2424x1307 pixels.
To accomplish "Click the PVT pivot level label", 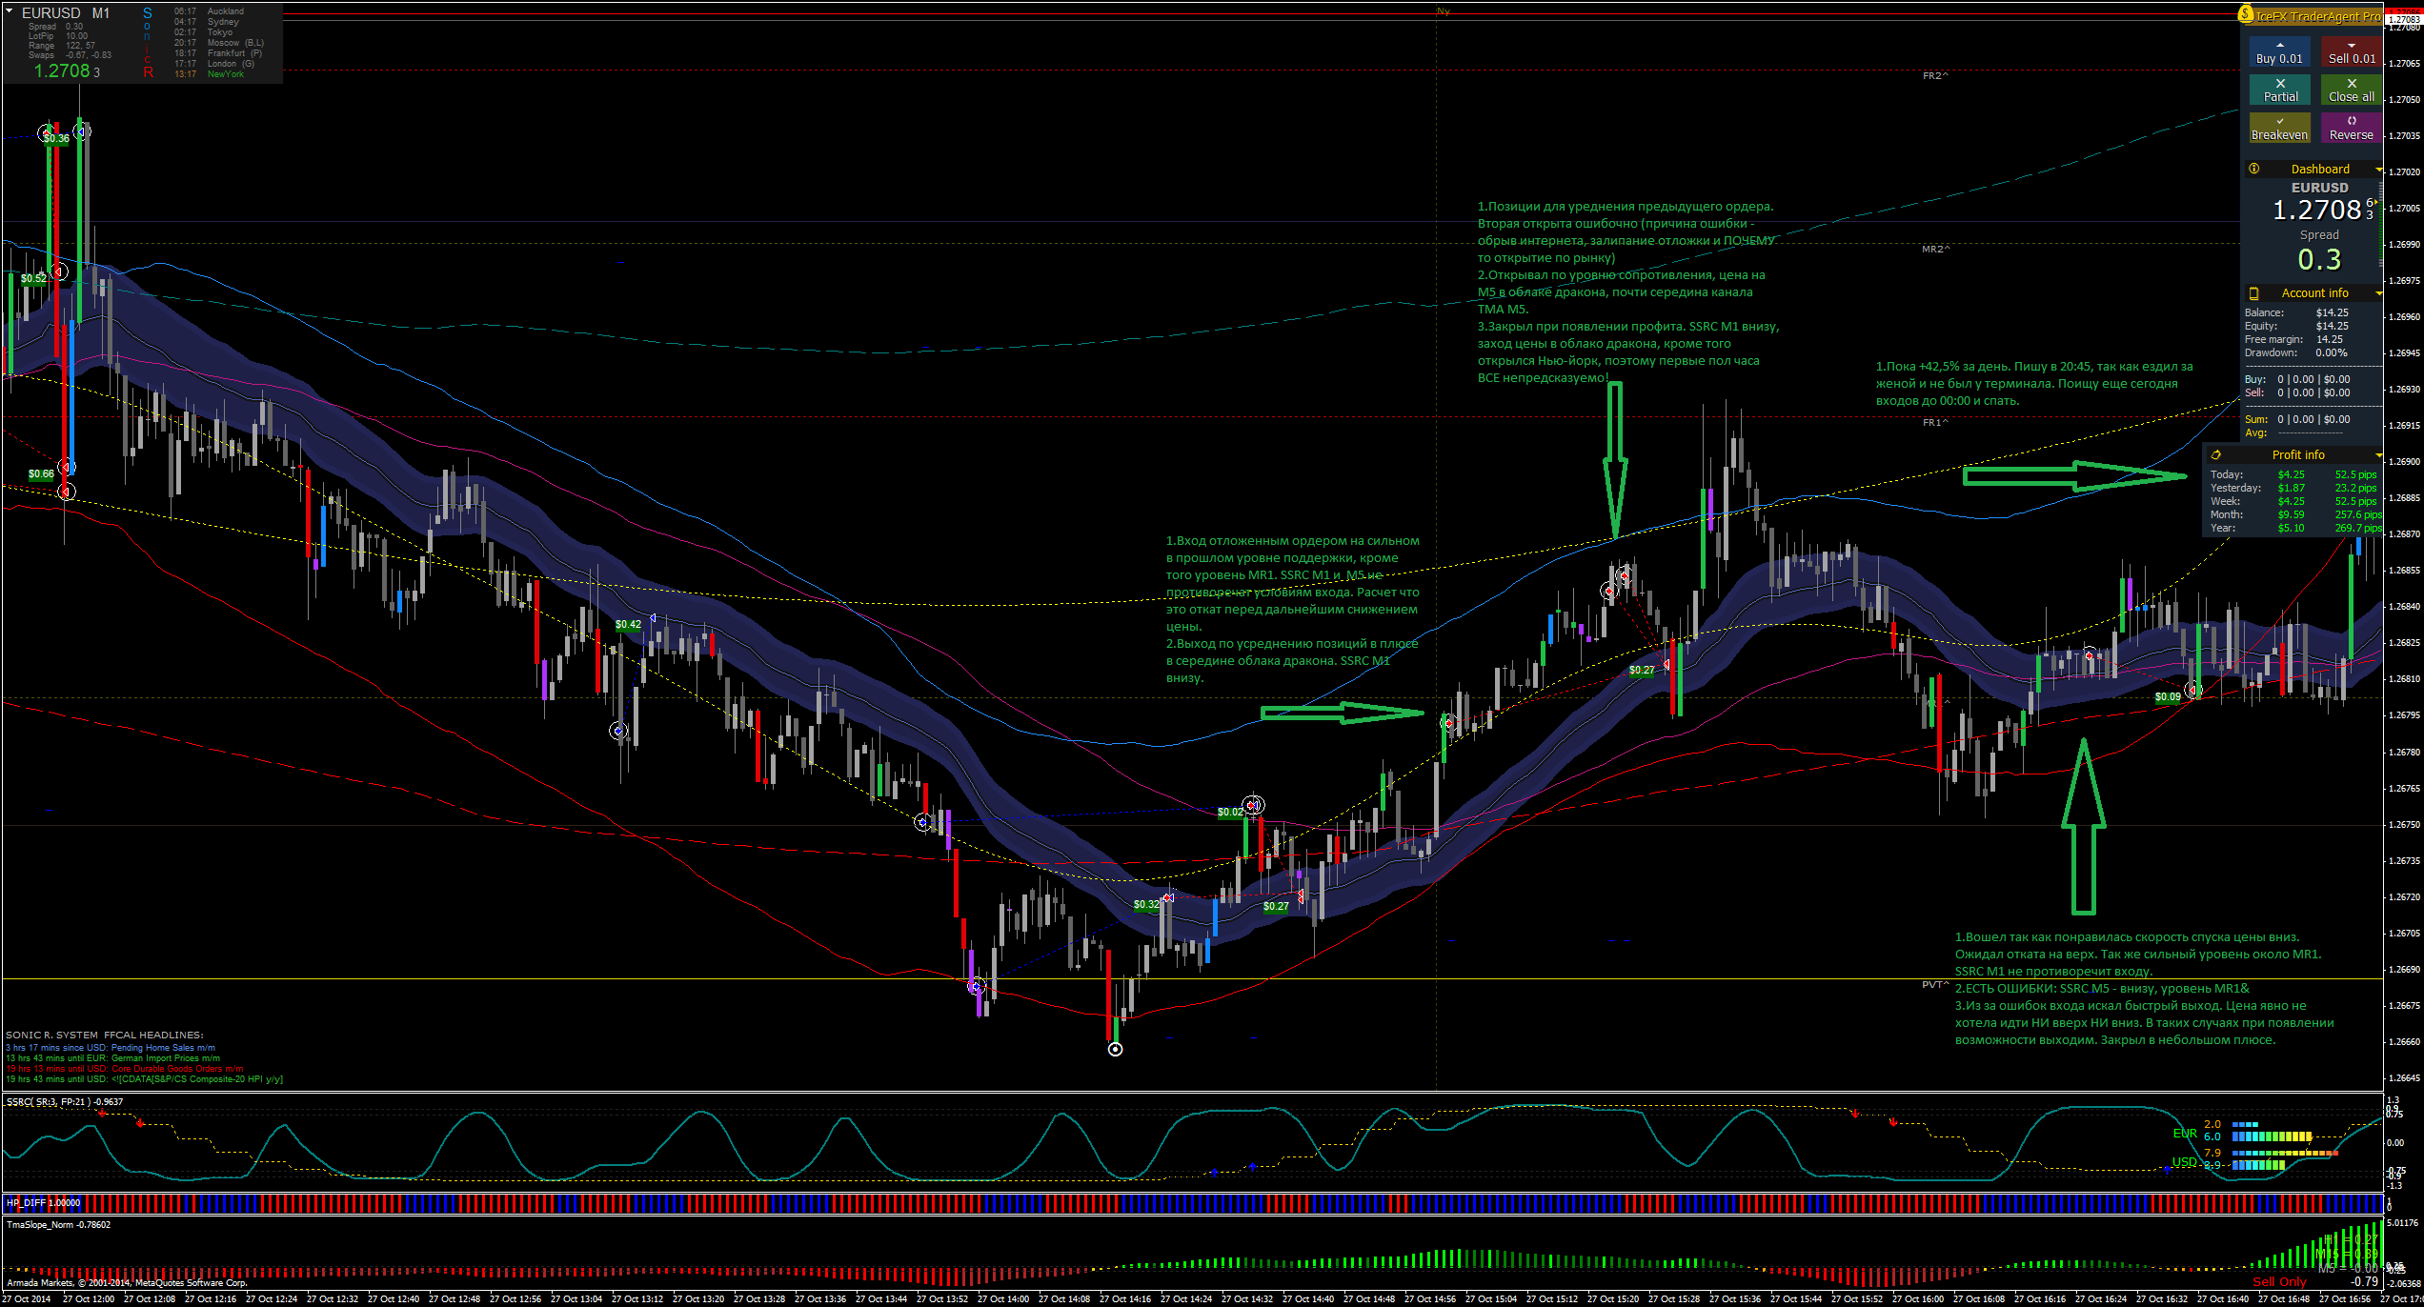I will pyautogui.click(x=1935, y=985).
